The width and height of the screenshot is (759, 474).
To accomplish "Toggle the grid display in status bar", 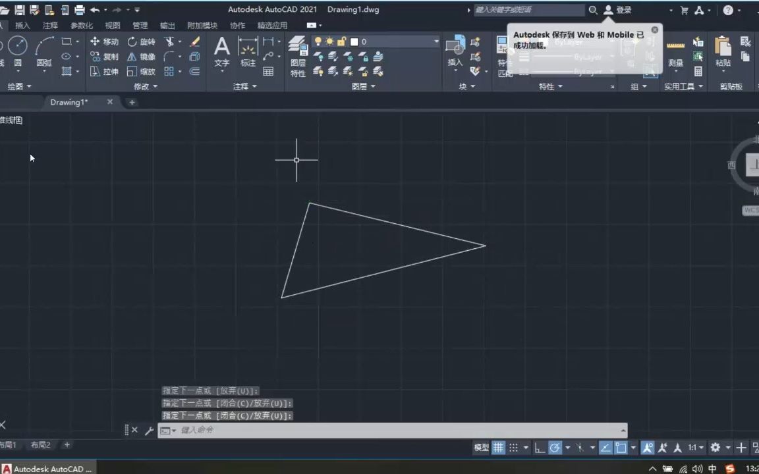I will tap(497, 447).
